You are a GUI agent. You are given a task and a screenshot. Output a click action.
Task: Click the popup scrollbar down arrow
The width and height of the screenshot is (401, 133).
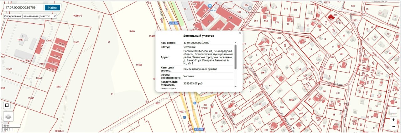coord(235,86)
